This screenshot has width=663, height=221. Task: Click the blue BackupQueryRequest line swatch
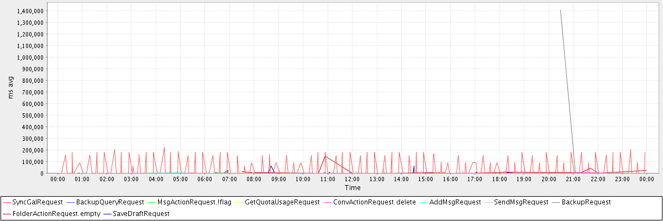pyautogui.click(x=71, y=202)
